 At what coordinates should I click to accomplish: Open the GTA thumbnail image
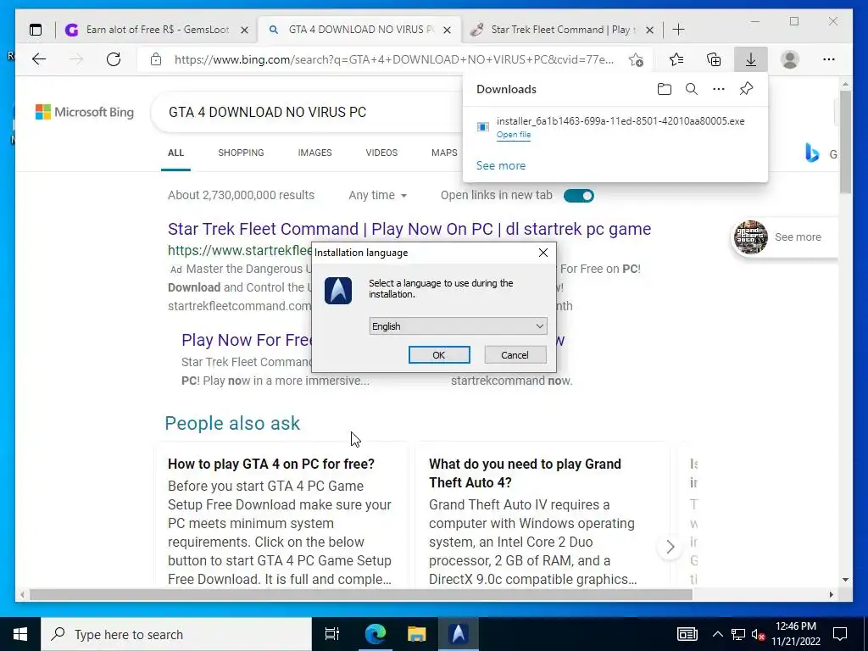click(x=751, y=237)
